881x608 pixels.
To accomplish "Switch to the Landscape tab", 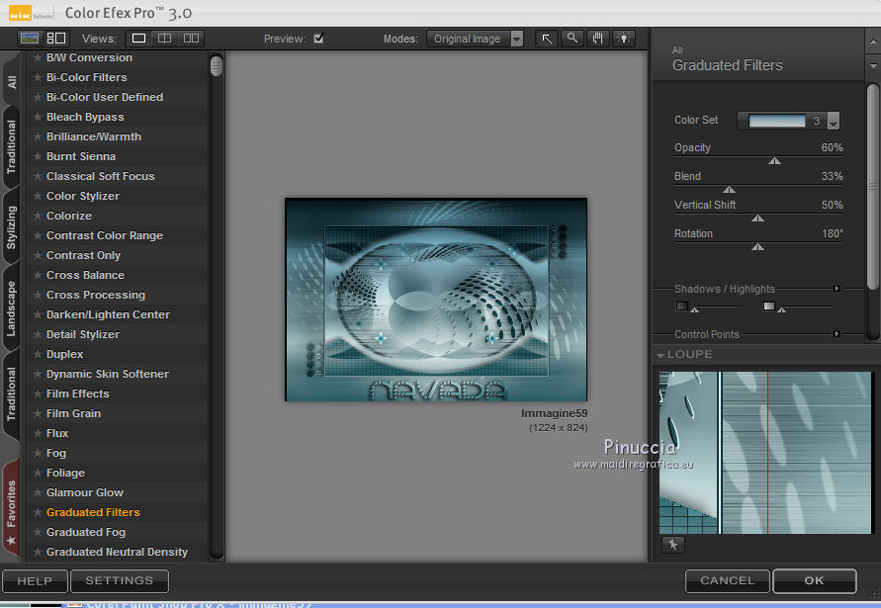I will pos(12,308).
